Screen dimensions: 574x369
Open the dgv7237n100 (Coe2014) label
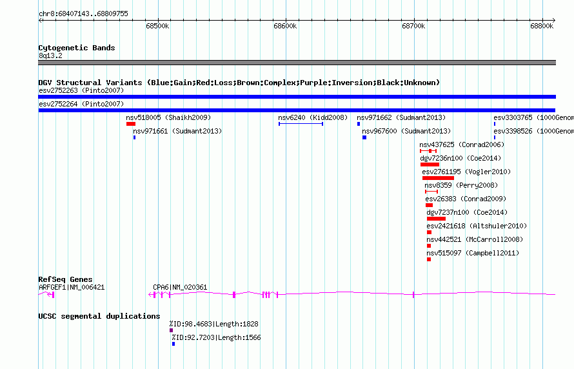pyautogui.click(x=467, y=212)
